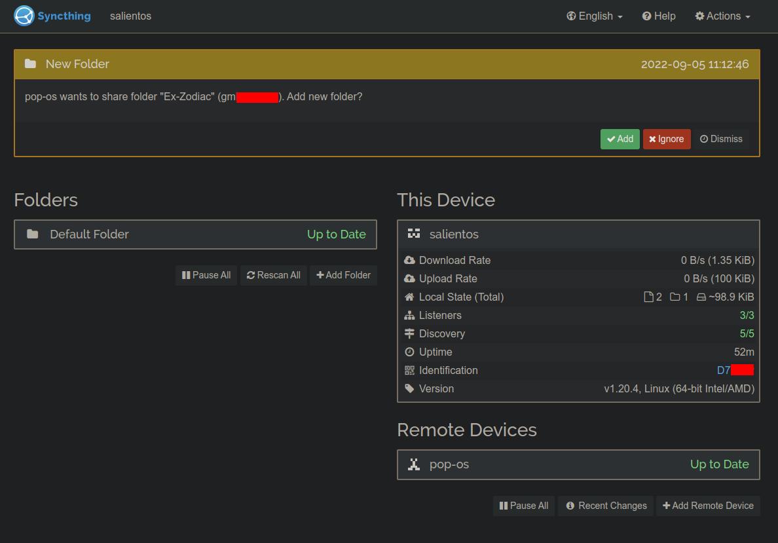The image size is (778, 543).
Task: Click the Identification QR code icon
Action: click(x=409, y=370)
